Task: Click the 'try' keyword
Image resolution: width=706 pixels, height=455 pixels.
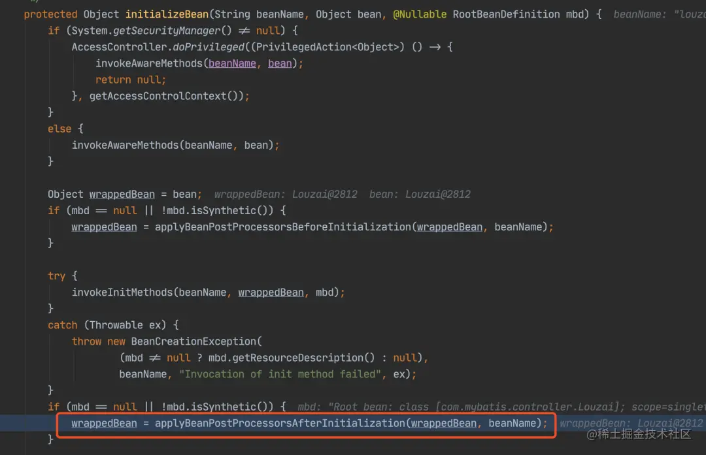Action: (x=56, y=275)
